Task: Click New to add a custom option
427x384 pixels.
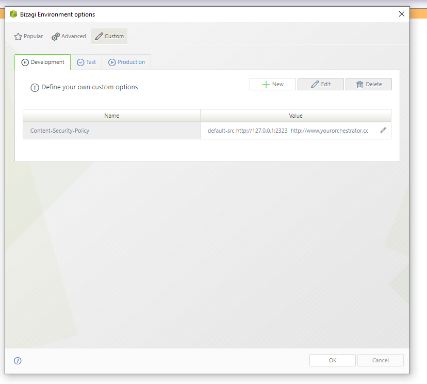Action: tap(273, 84)
